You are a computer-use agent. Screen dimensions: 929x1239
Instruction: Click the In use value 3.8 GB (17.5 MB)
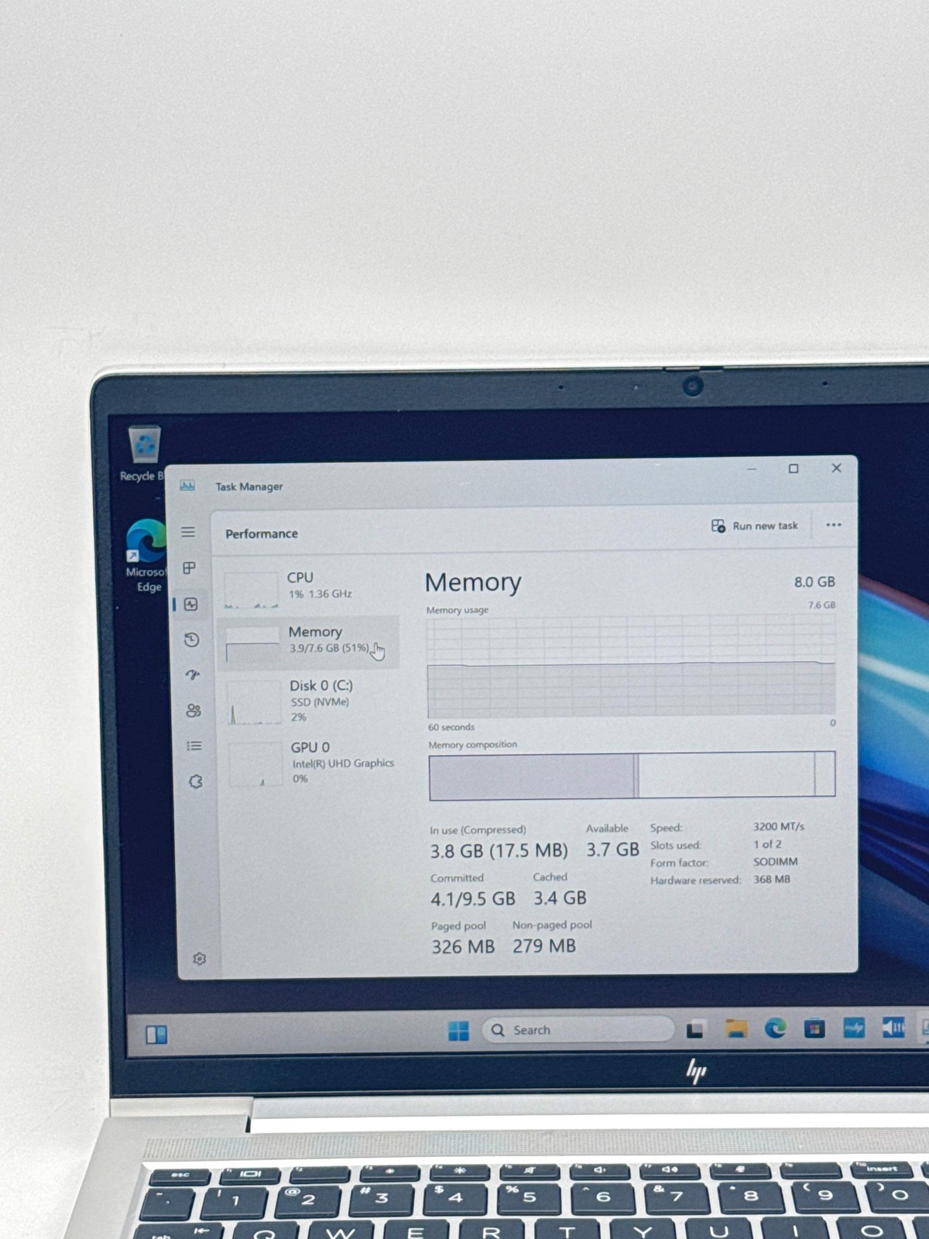499,851
